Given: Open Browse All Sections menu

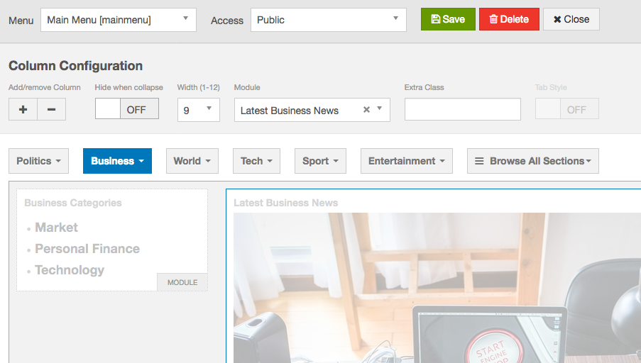Looking at the screenshot, I should pyautogui.click(x=532, y=161).
